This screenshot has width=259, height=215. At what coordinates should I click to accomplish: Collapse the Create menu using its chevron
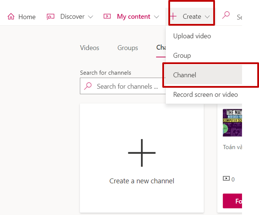207,17
